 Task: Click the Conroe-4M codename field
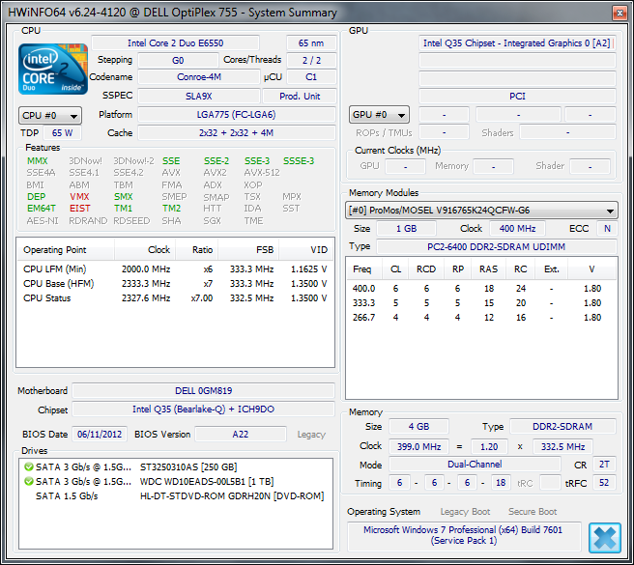[x=198, y=77]
